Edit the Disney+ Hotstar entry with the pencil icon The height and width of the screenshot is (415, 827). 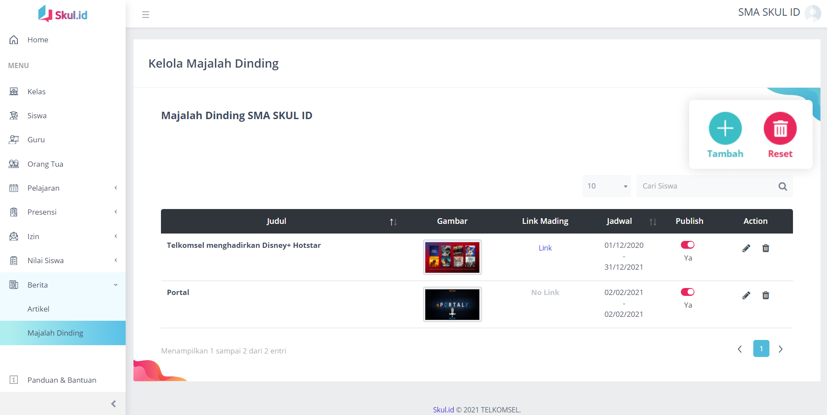point(746,248)
